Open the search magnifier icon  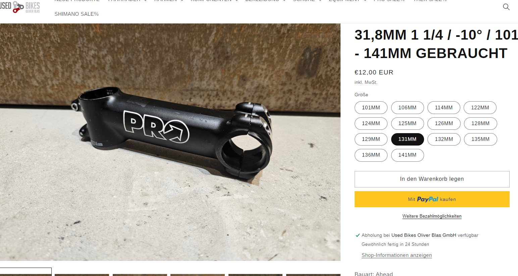click(506, 7)
